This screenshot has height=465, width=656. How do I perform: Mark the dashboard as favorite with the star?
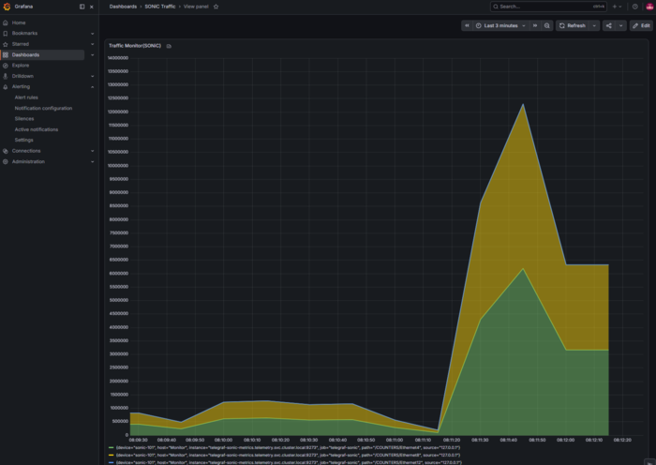pos(216,7)
